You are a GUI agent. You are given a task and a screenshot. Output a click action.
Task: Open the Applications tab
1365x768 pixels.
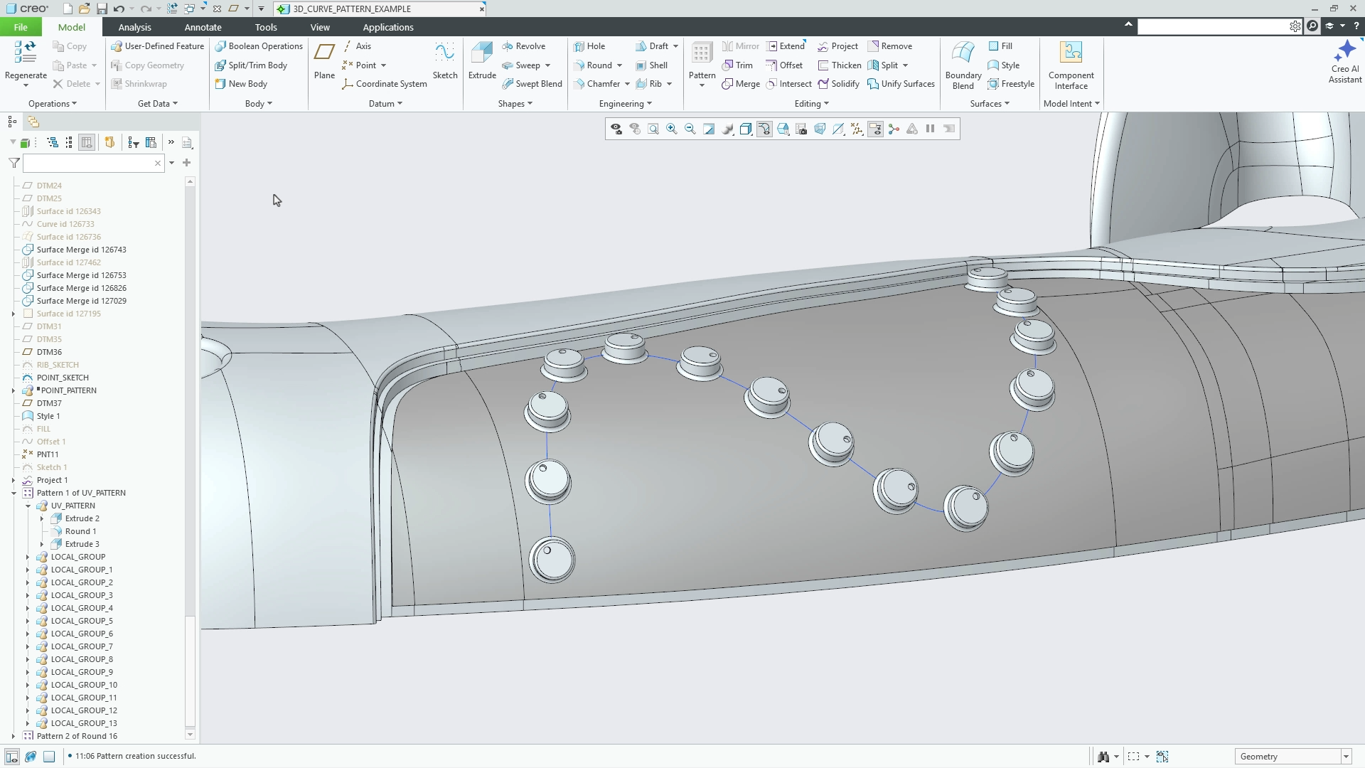(x=388, y=27)
